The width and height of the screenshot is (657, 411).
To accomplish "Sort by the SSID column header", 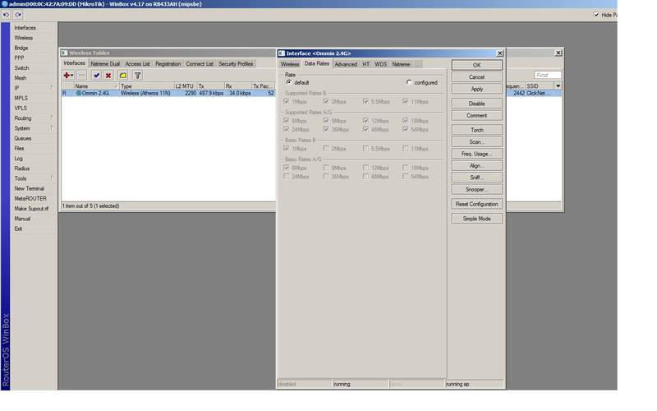I will [x=540, y=86].
